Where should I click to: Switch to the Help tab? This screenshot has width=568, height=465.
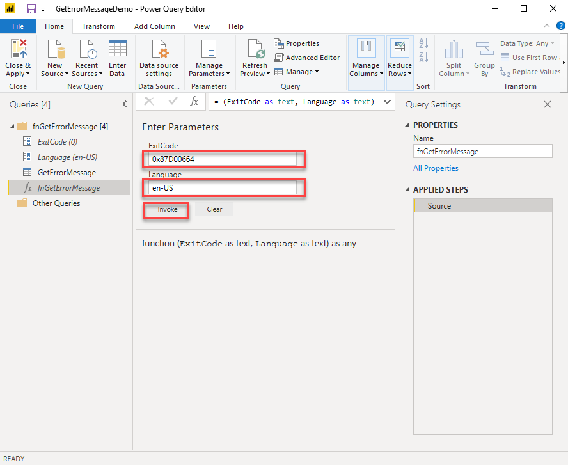coord(236,26)
